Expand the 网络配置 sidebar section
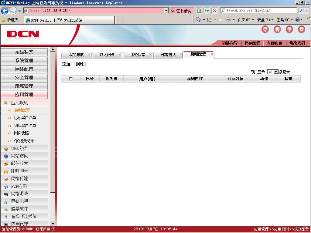 click(24, 69)
